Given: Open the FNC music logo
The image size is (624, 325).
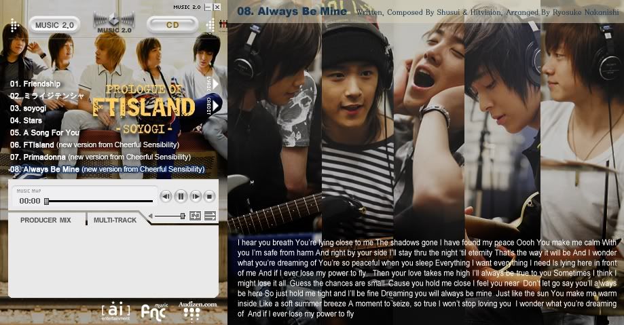Looking at the screenshot, I should pos(154,312).
